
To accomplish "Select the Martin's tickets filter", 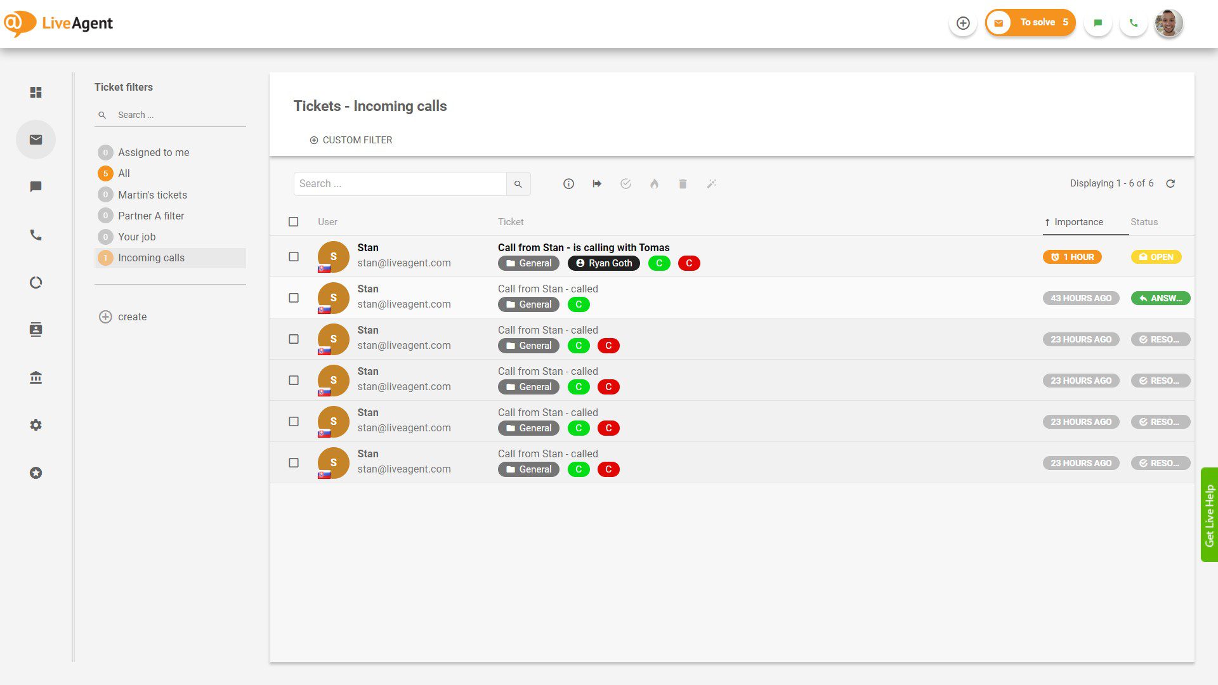I will coord(152,195).
